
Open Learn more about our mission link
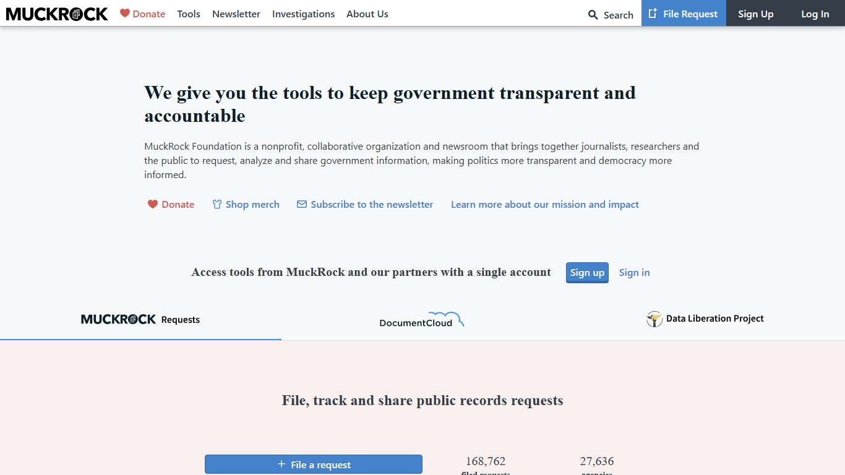pyautogui.click(x=545, y=205)
